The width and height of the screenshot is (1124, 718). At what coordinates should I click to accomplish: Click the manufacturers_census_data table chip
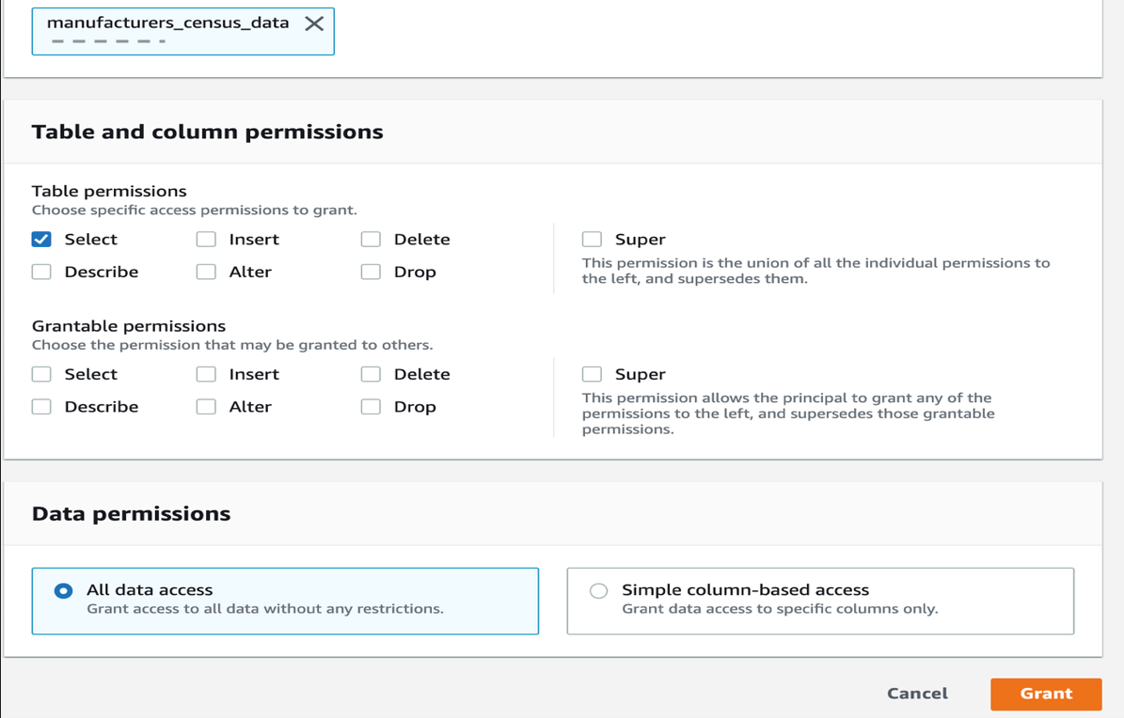[x=167, y=23]
